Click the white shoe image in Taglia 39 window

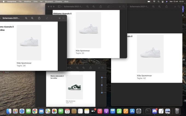click(88, 30)
